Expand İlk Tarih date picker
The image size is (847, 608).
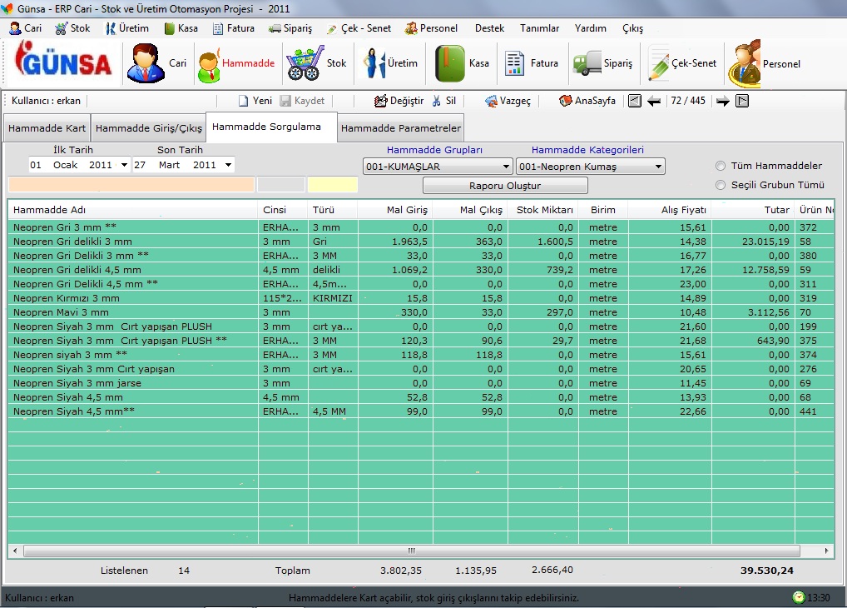point(124,165)
